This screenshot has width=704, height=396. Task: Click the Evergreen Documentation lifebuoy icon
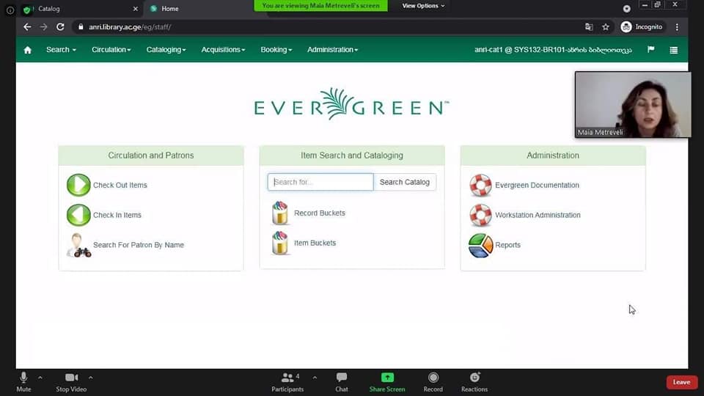pos(480,185)
